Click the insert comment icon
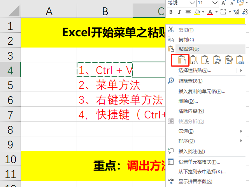249x187 pixels. tap(171, 151)
